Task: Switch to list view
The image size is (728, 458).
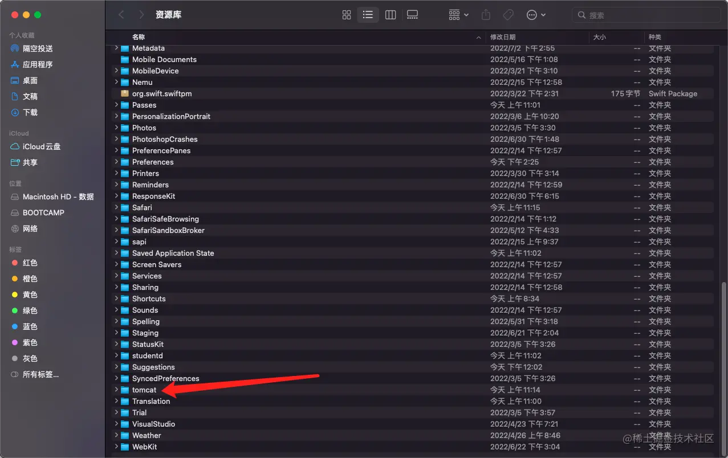Action: click(x=368, y=15)
